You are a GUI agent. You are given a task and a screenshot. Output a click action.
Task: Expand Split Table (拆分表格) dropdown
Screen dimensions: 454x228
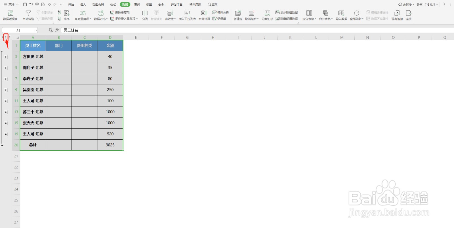(316, 19)
